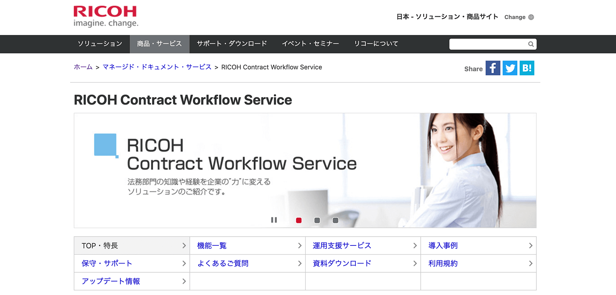Share the page on Facebook
This screenshot has height=295, width=616.
pos(493,68)
